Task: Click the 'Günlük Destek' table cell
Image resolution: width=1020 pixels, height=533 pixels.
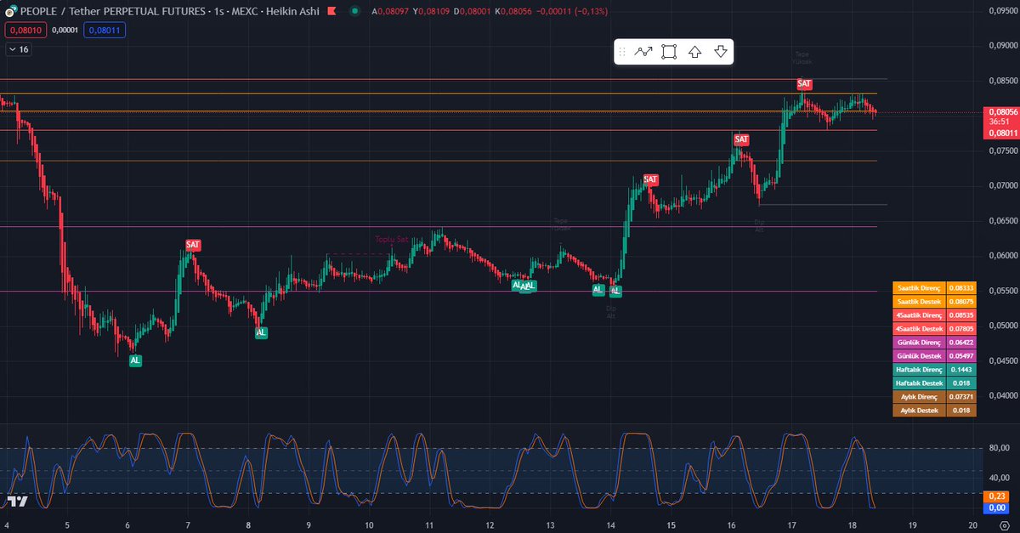Action: pyautogui.click(x=919, y=355)
